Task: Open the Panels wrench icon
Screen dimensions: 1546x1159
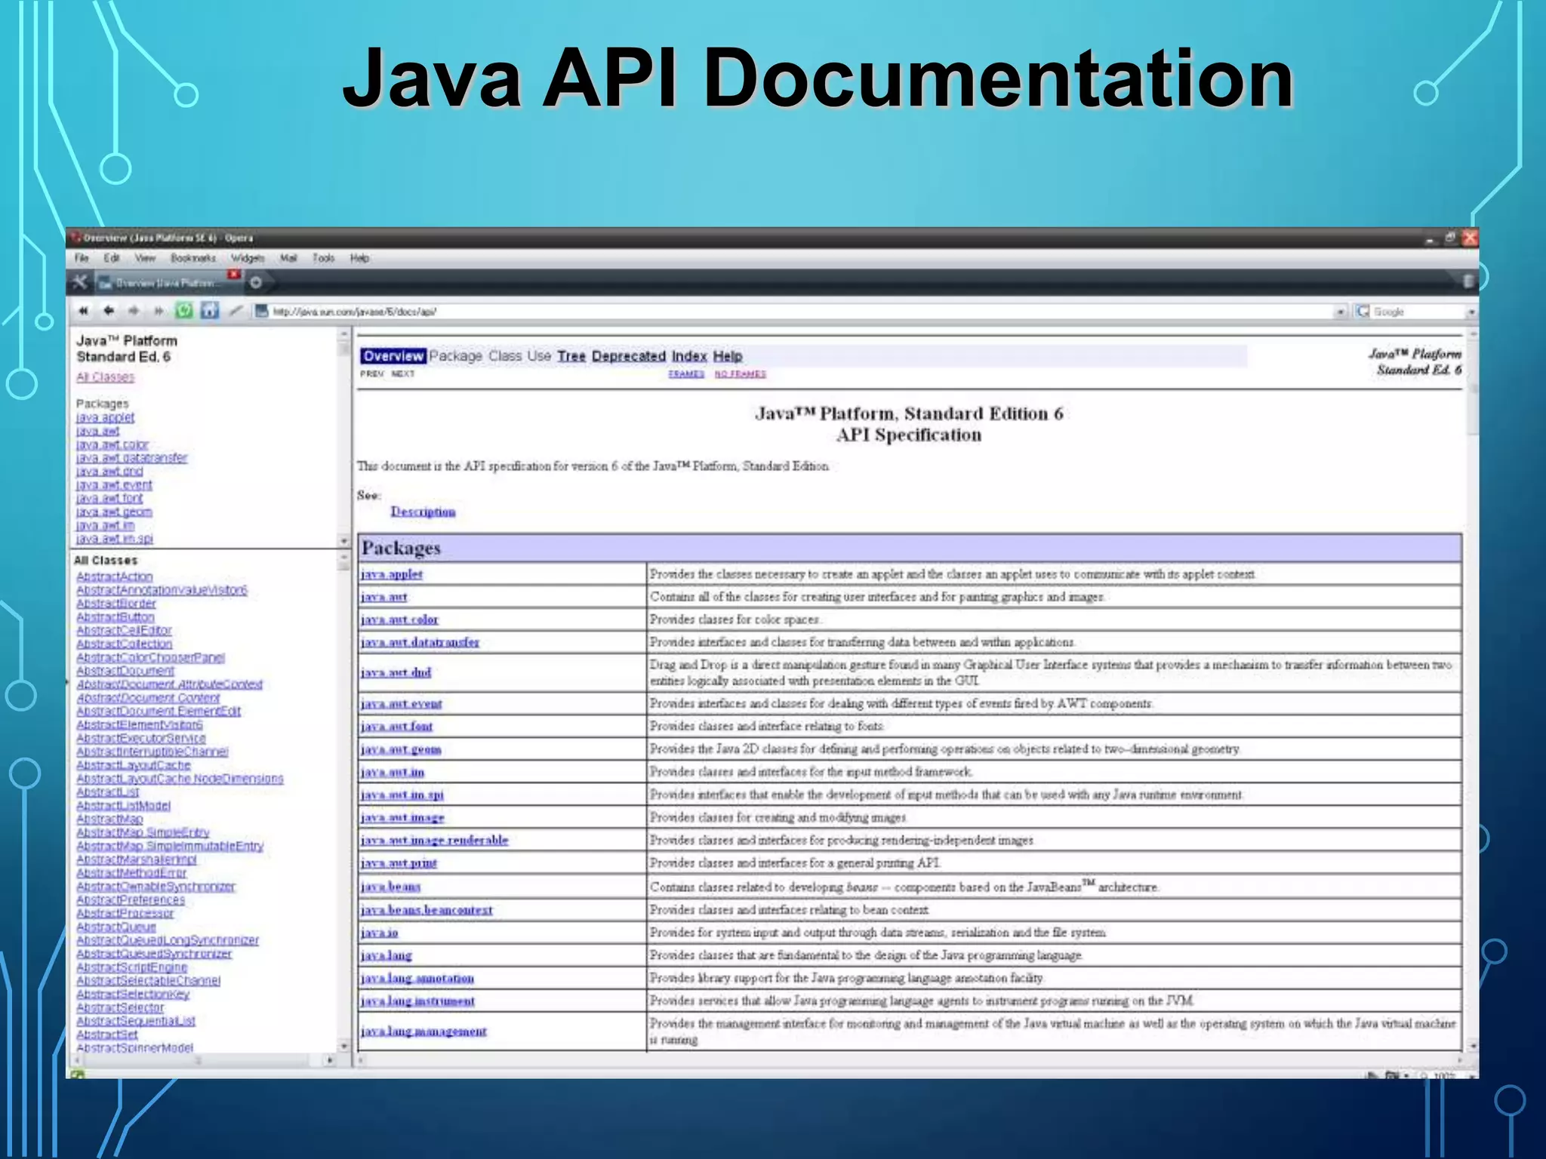Action: [x=80, y=282]
